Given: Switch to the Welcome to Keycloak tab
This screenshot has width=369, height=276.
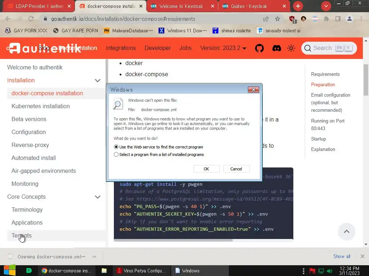Looking at the screenshot, I should (x=181, y=6).
